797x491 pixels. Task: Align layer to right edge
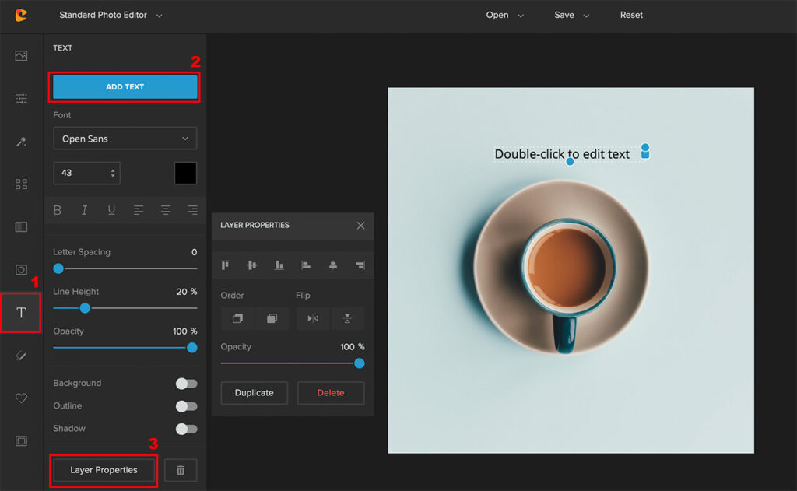pos(360,265)
